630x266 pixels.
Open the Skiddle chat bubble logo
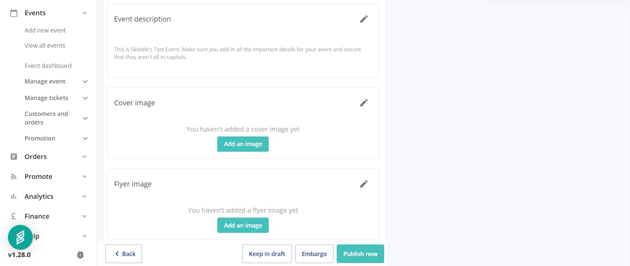[x=20, y=237]
